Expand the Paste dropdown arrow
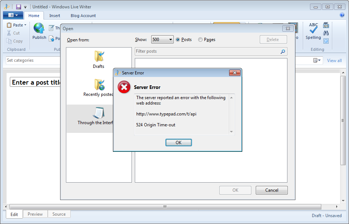This screenshot has height=224, width=349. (x=26, y=25)
